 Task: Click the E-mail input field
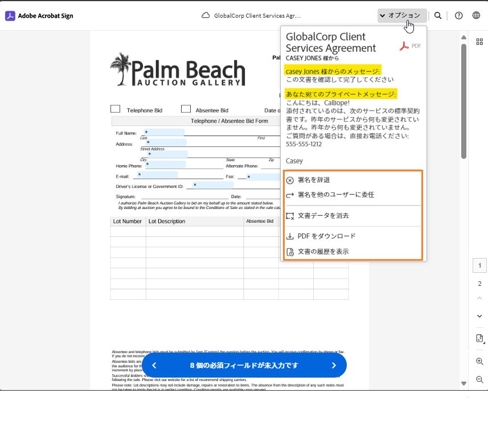pos(158,175)
